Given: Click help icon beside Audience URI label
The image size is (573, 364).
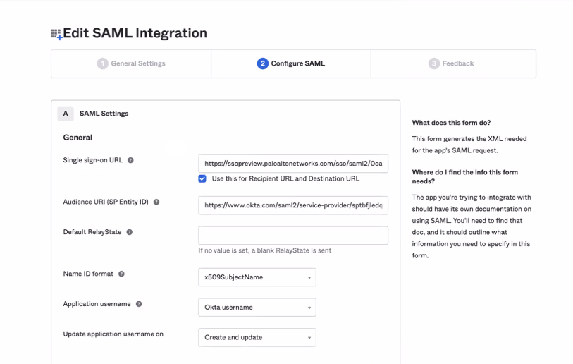Looking at the screenshot, I should [156, 202].
